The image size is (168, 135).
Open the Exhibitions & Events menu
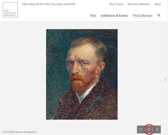[114, 16]
